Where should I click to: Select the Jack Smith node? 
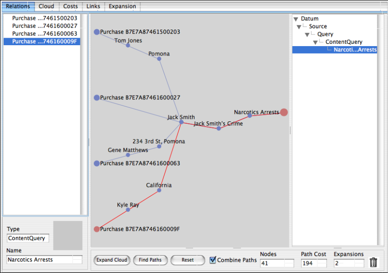[x=181, y=122]
